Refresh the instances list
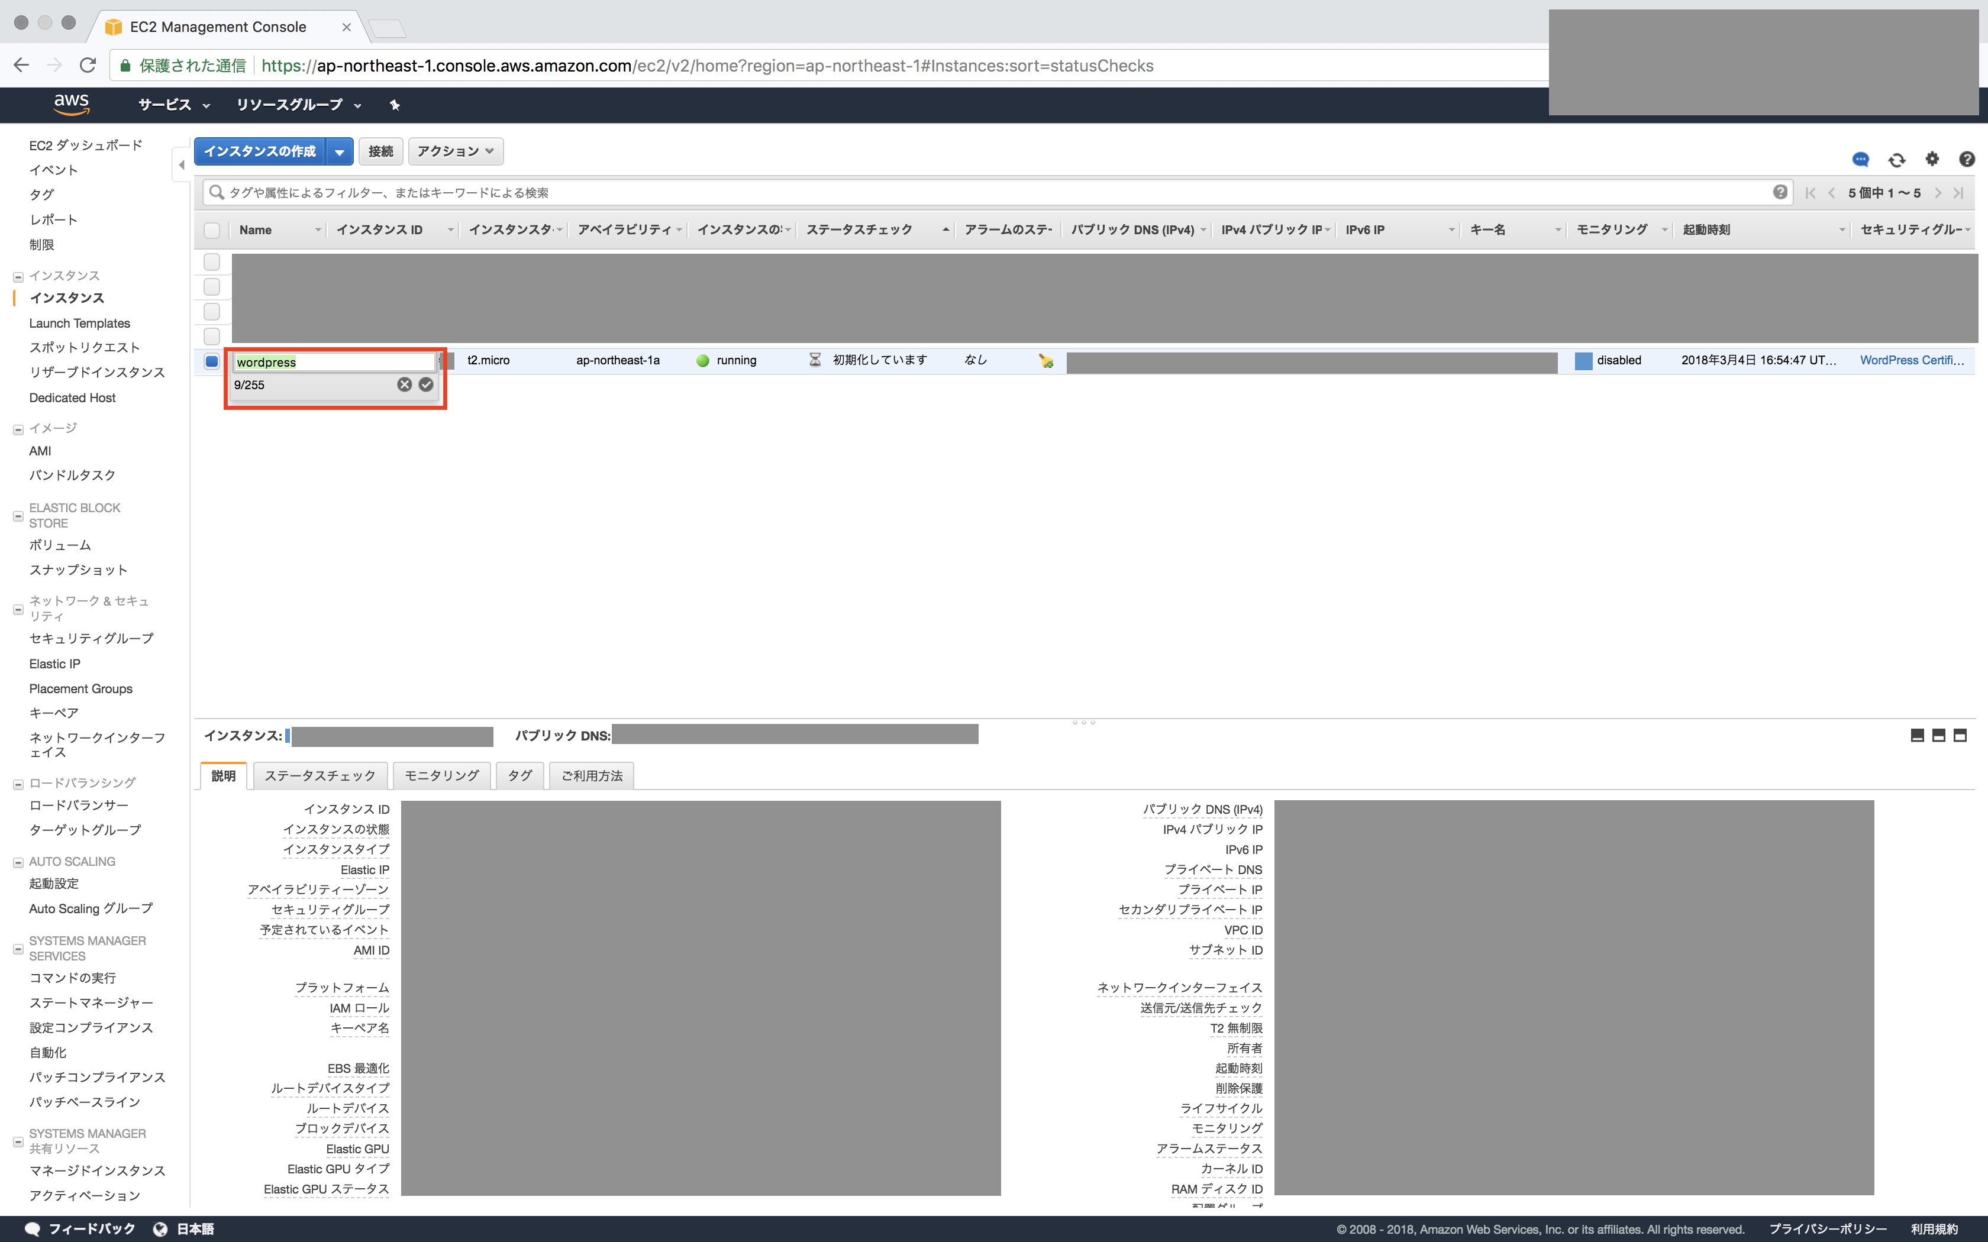 coord(1896,159)
